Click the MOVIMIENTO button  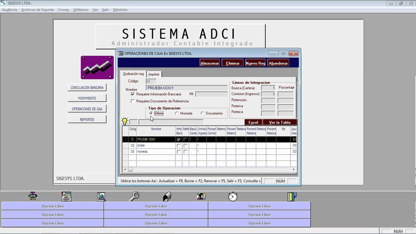(87, 98)
